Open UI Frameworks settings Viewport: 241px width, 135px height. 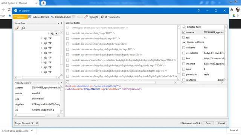110,17
